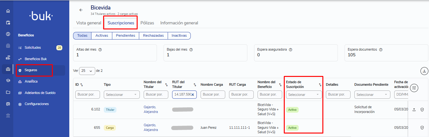
Task: Select the Activas filter
Action: pos(102,36)
